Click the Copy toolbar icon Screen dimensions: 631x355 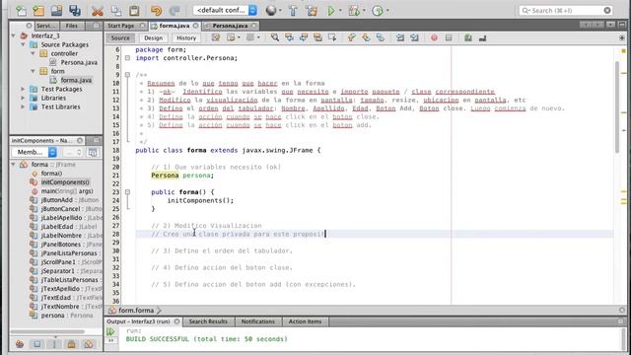click(x=116, y=11)
